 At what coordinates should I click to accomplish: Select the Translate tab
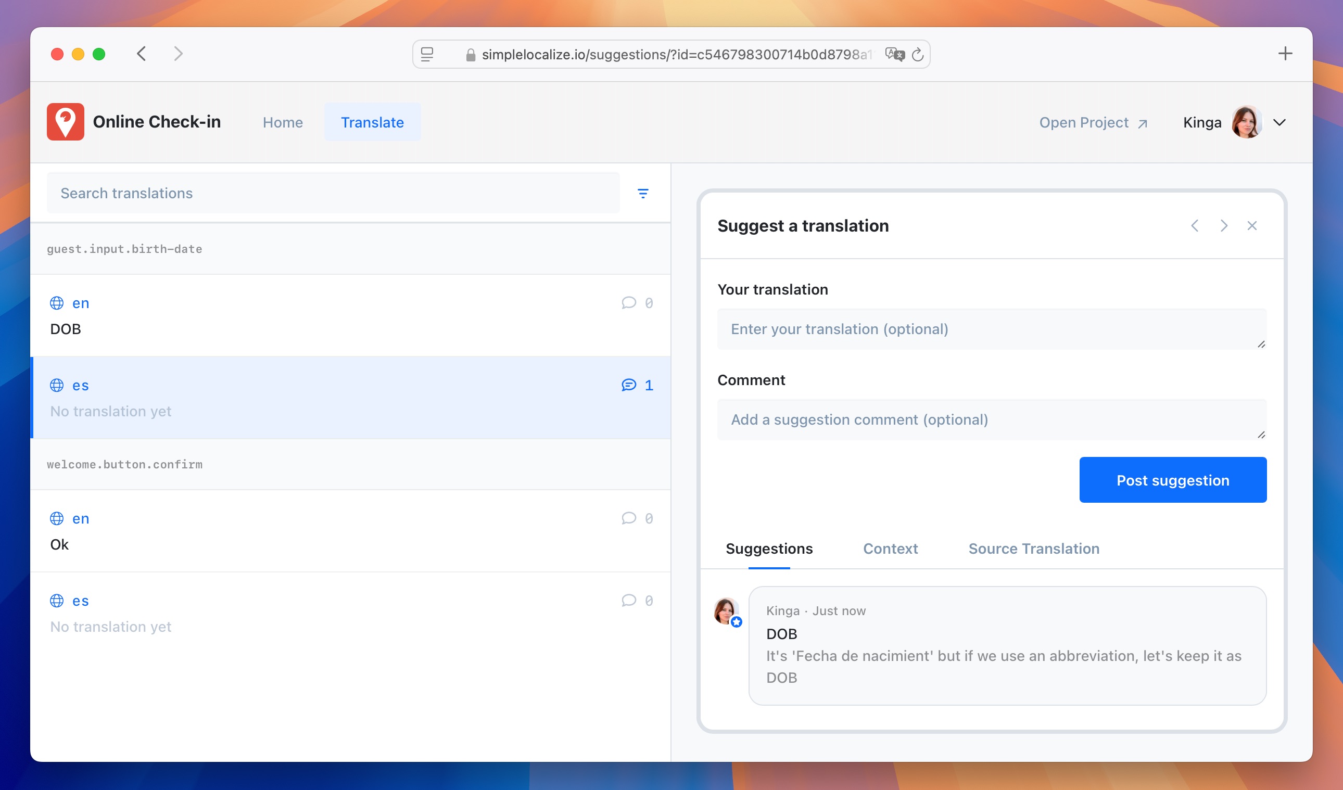tap(373, 122)
